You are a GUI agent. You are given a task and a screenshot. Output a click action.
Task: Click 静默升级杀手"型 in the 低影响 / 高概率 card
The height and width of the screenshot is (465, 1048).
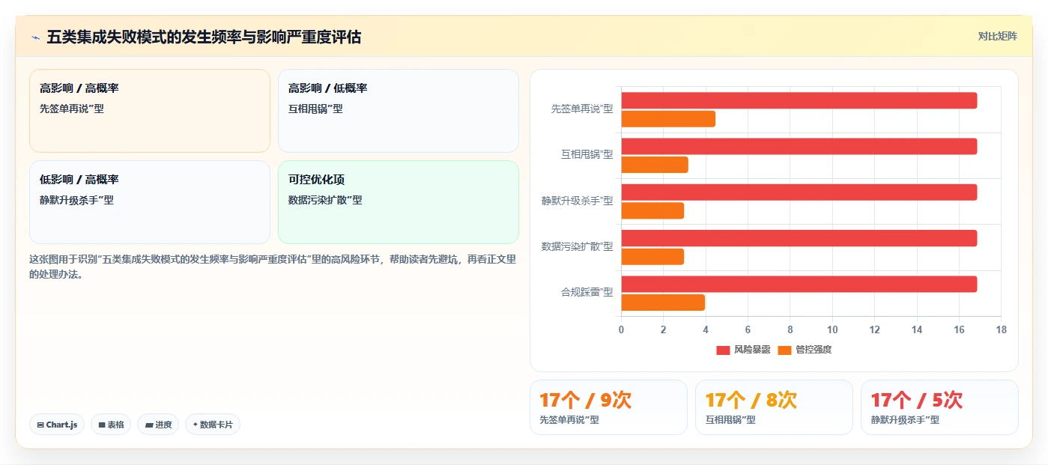[76, 200]
